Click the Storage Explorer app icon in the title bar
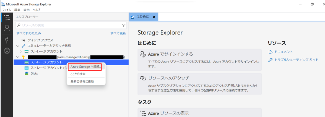Viewport: 325px width, 117px height. 3,4
